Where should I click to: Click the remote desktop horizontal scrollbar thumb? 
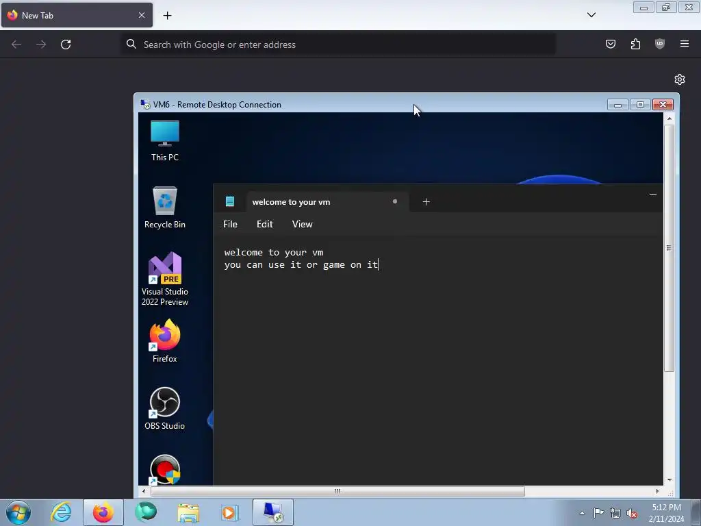click(337, 491)
